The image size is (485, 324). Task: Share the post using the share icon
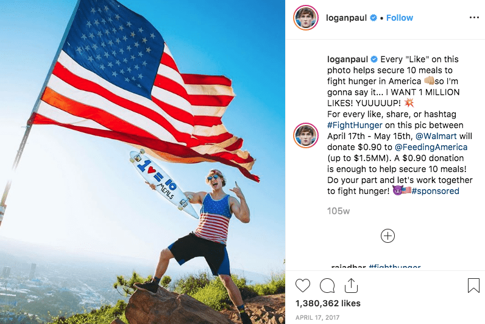click(351, 286)
